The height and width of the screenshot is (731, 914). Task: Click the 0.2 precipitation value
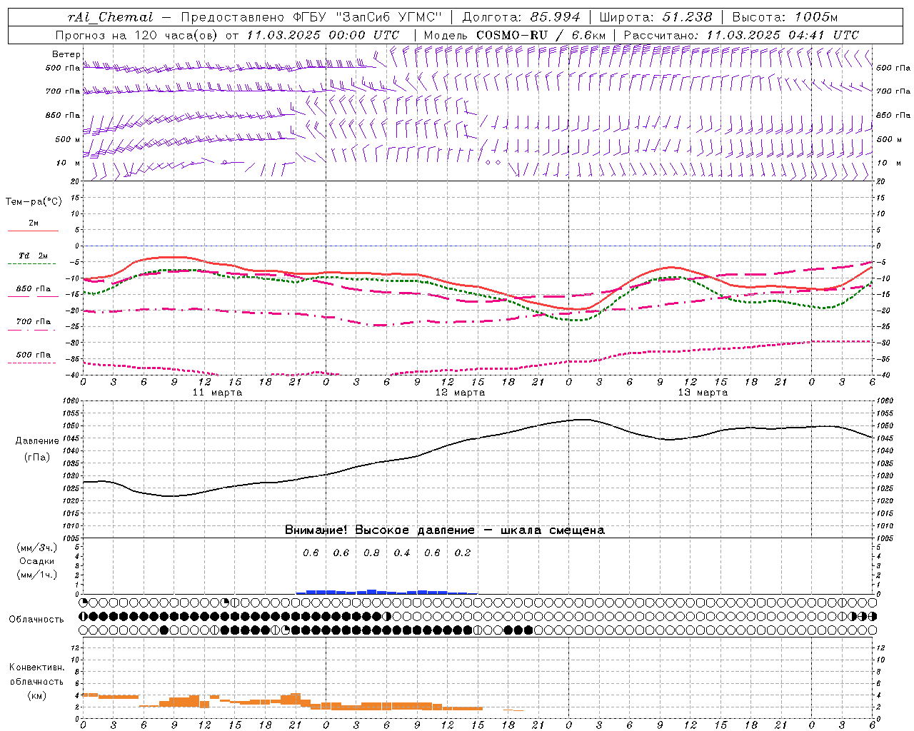[x=463, y=553]
